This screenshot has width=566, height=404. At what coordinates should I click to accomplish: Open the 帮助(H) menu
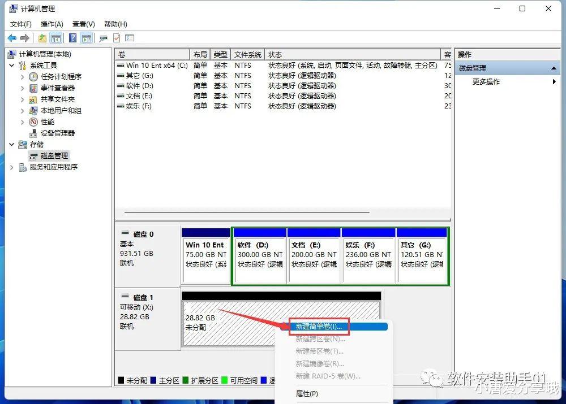[115, 24]
